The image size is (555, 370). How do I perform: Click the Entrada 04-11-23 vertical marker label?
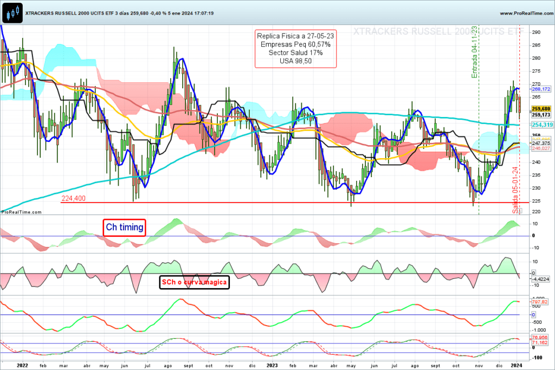point(474,52)
